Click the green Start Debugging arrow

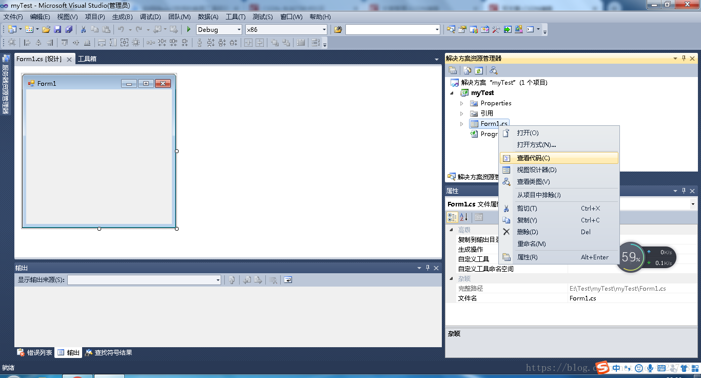point(189,29)
